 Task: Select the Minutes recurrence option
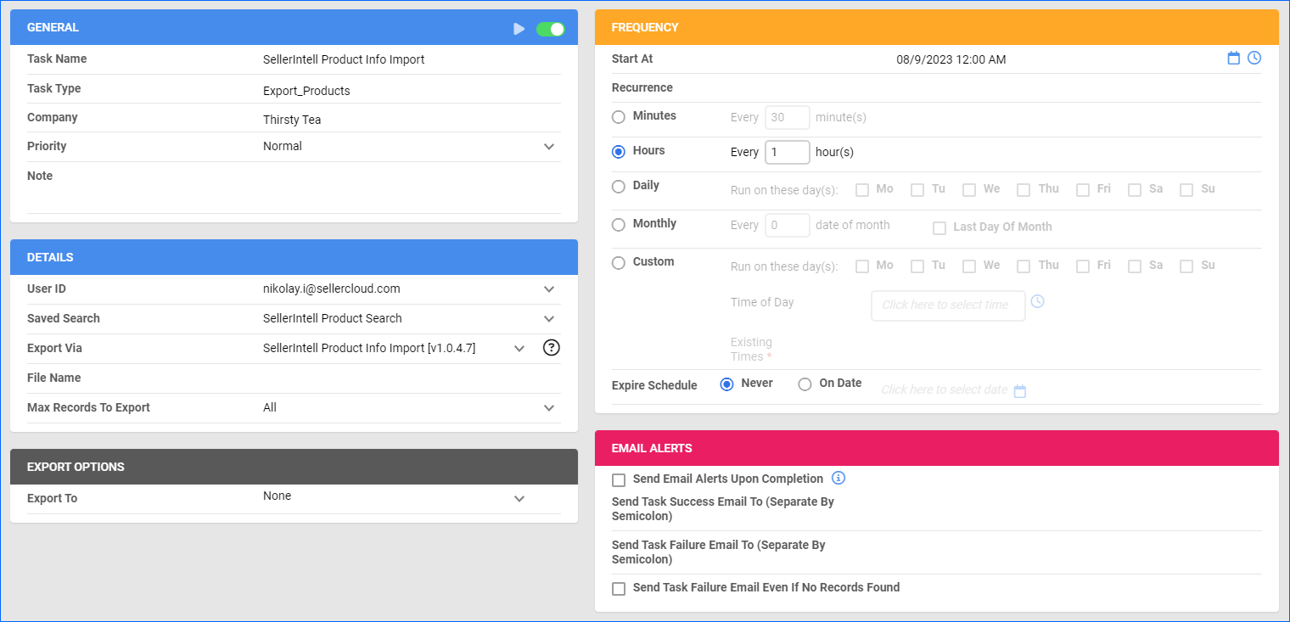pos(619,116)
